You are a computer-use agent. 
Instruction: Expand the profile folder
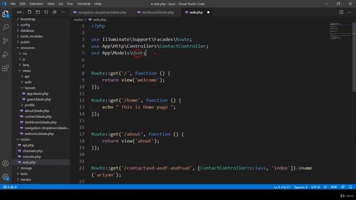[x=29, y=105]
